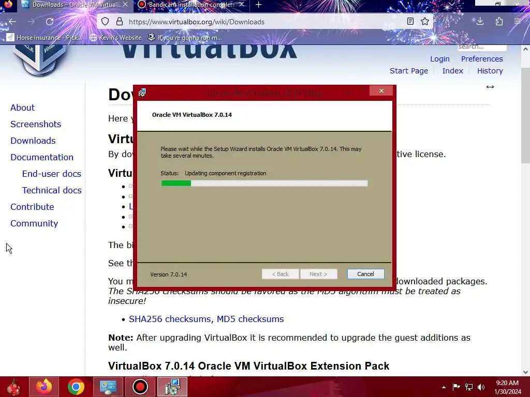This screenshot has width=530, height=397.
Task: Open the Start button on taskbar
Action: (13, 387)
